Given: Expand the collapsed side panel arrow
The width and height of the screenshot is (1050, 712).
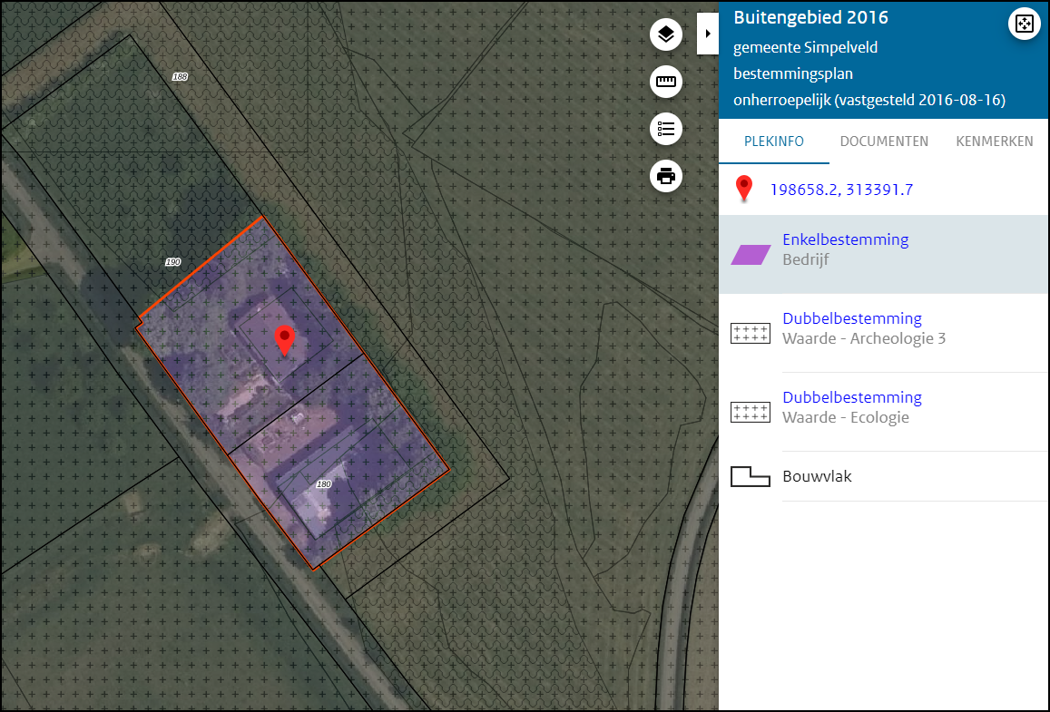Looking at the screenshot, I should (x=708, y=33).
